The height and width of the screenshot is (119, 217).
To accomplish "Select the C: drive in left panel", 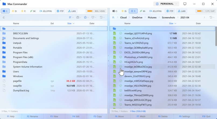I will click(x=5, y=11).
